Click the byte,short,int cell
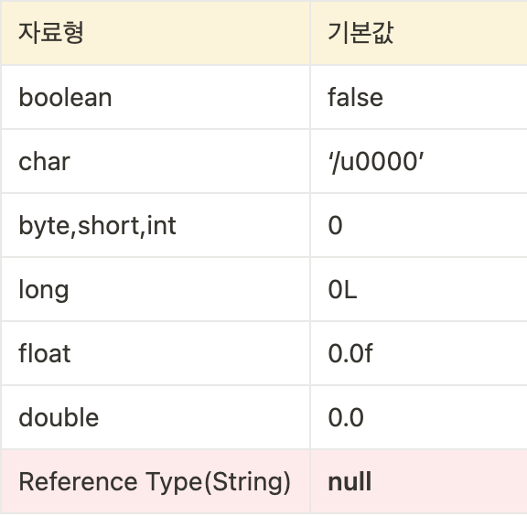The image size is (527, 516). tap(156, 225)
